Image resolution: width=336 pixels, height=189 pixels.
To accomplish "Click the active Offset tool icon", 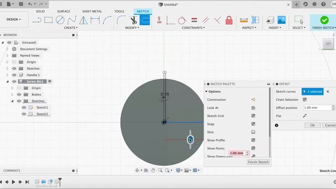I will pyautogui.click(x=145, y=20).
